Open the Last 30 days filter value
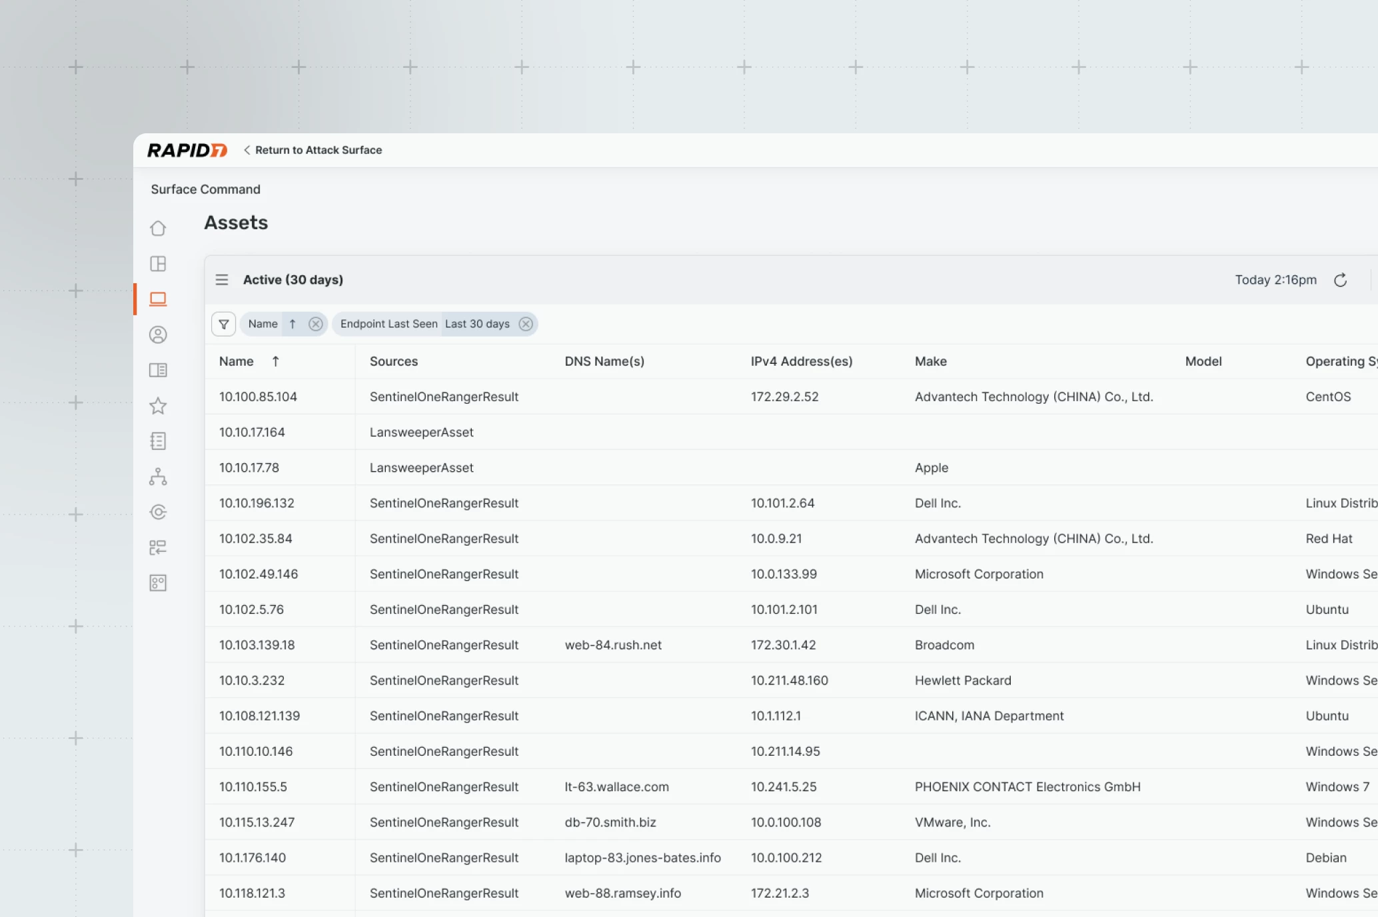The width and height of the screenshot is (1378, 917). coord(477,324)
